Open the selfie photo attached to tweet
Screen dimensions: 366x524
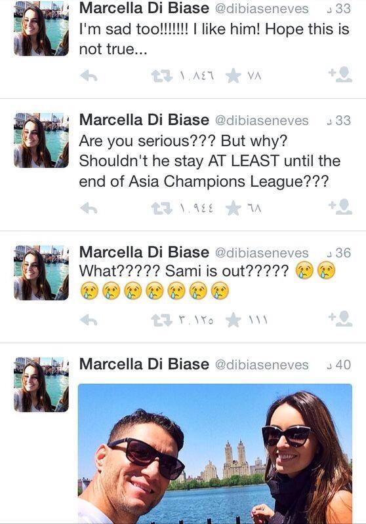(214, 453)
